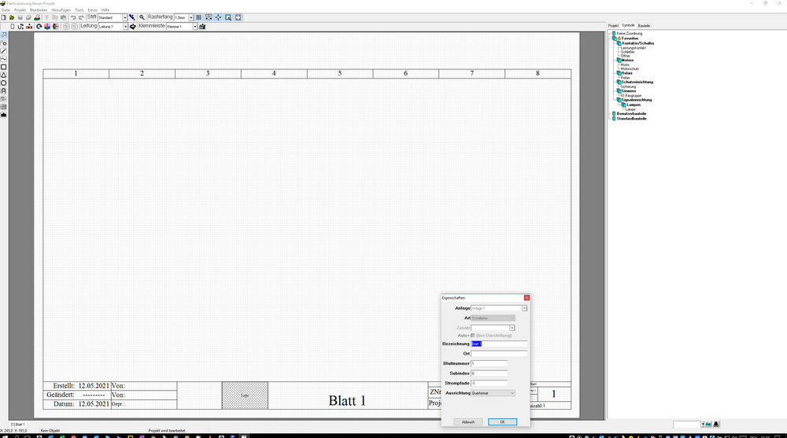Click the undo arrow icon
Viewport: 787px width, 438px height.
click(72, 17)
